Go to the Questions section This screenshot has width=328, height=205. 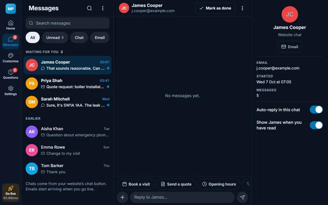pos(11,74)
